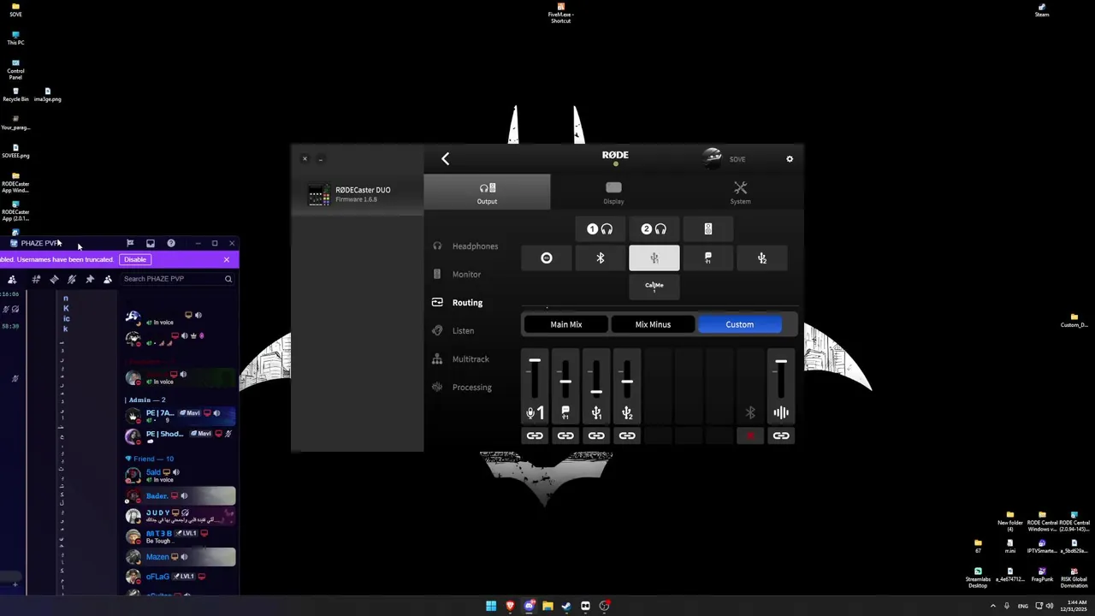Open RODE app settings gear
Image resolution: width=1095 pixels, height=616 pixels.
coord(790,159)
